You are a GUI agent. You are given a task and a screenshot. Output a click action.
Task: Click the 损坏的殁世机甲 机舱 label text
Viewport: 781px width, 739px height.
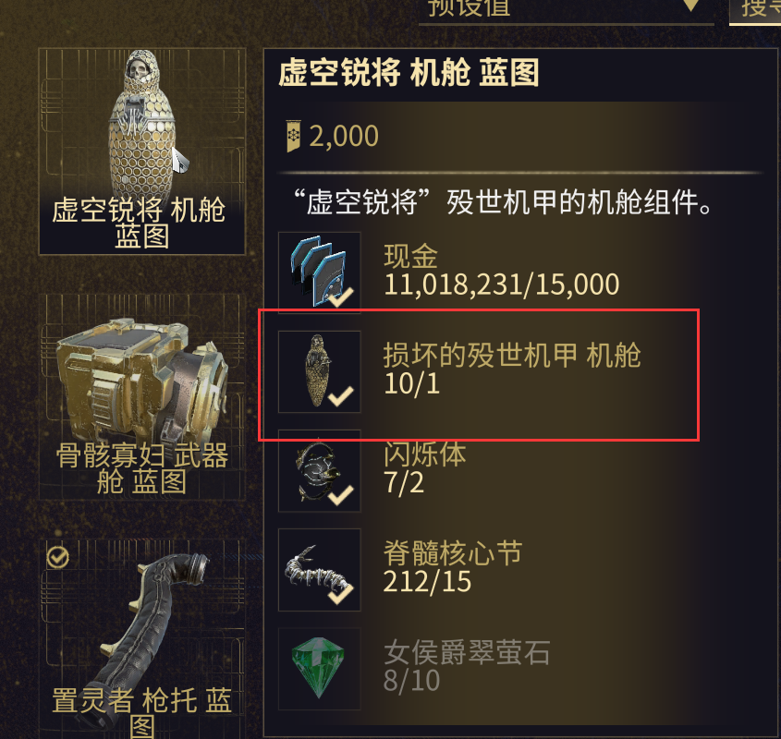(x=512, y=355)
